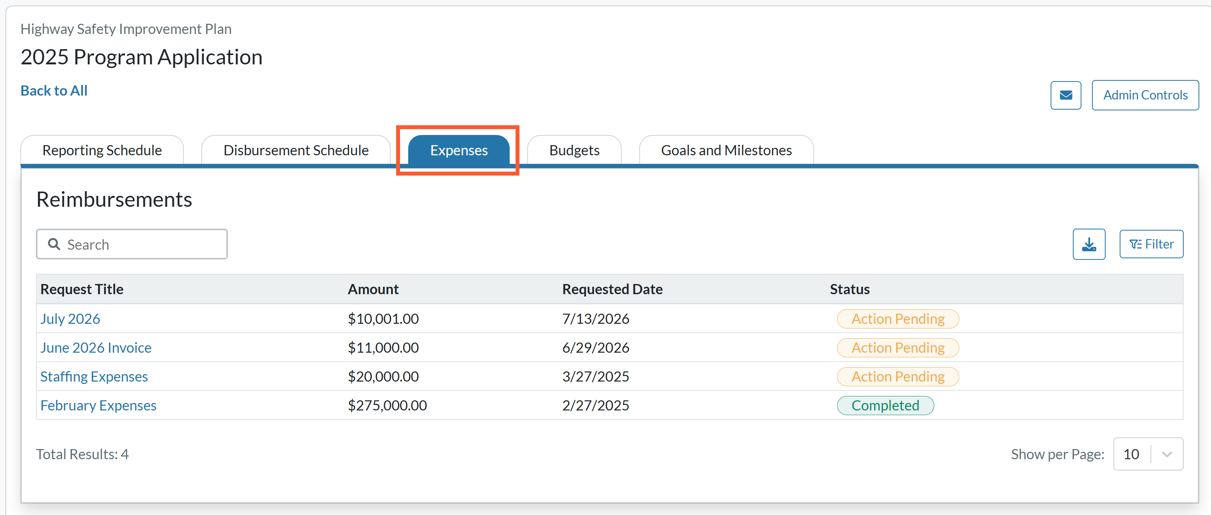Follow the Back to All link
Screen dimensions: 1211x515
click(54, 91)
